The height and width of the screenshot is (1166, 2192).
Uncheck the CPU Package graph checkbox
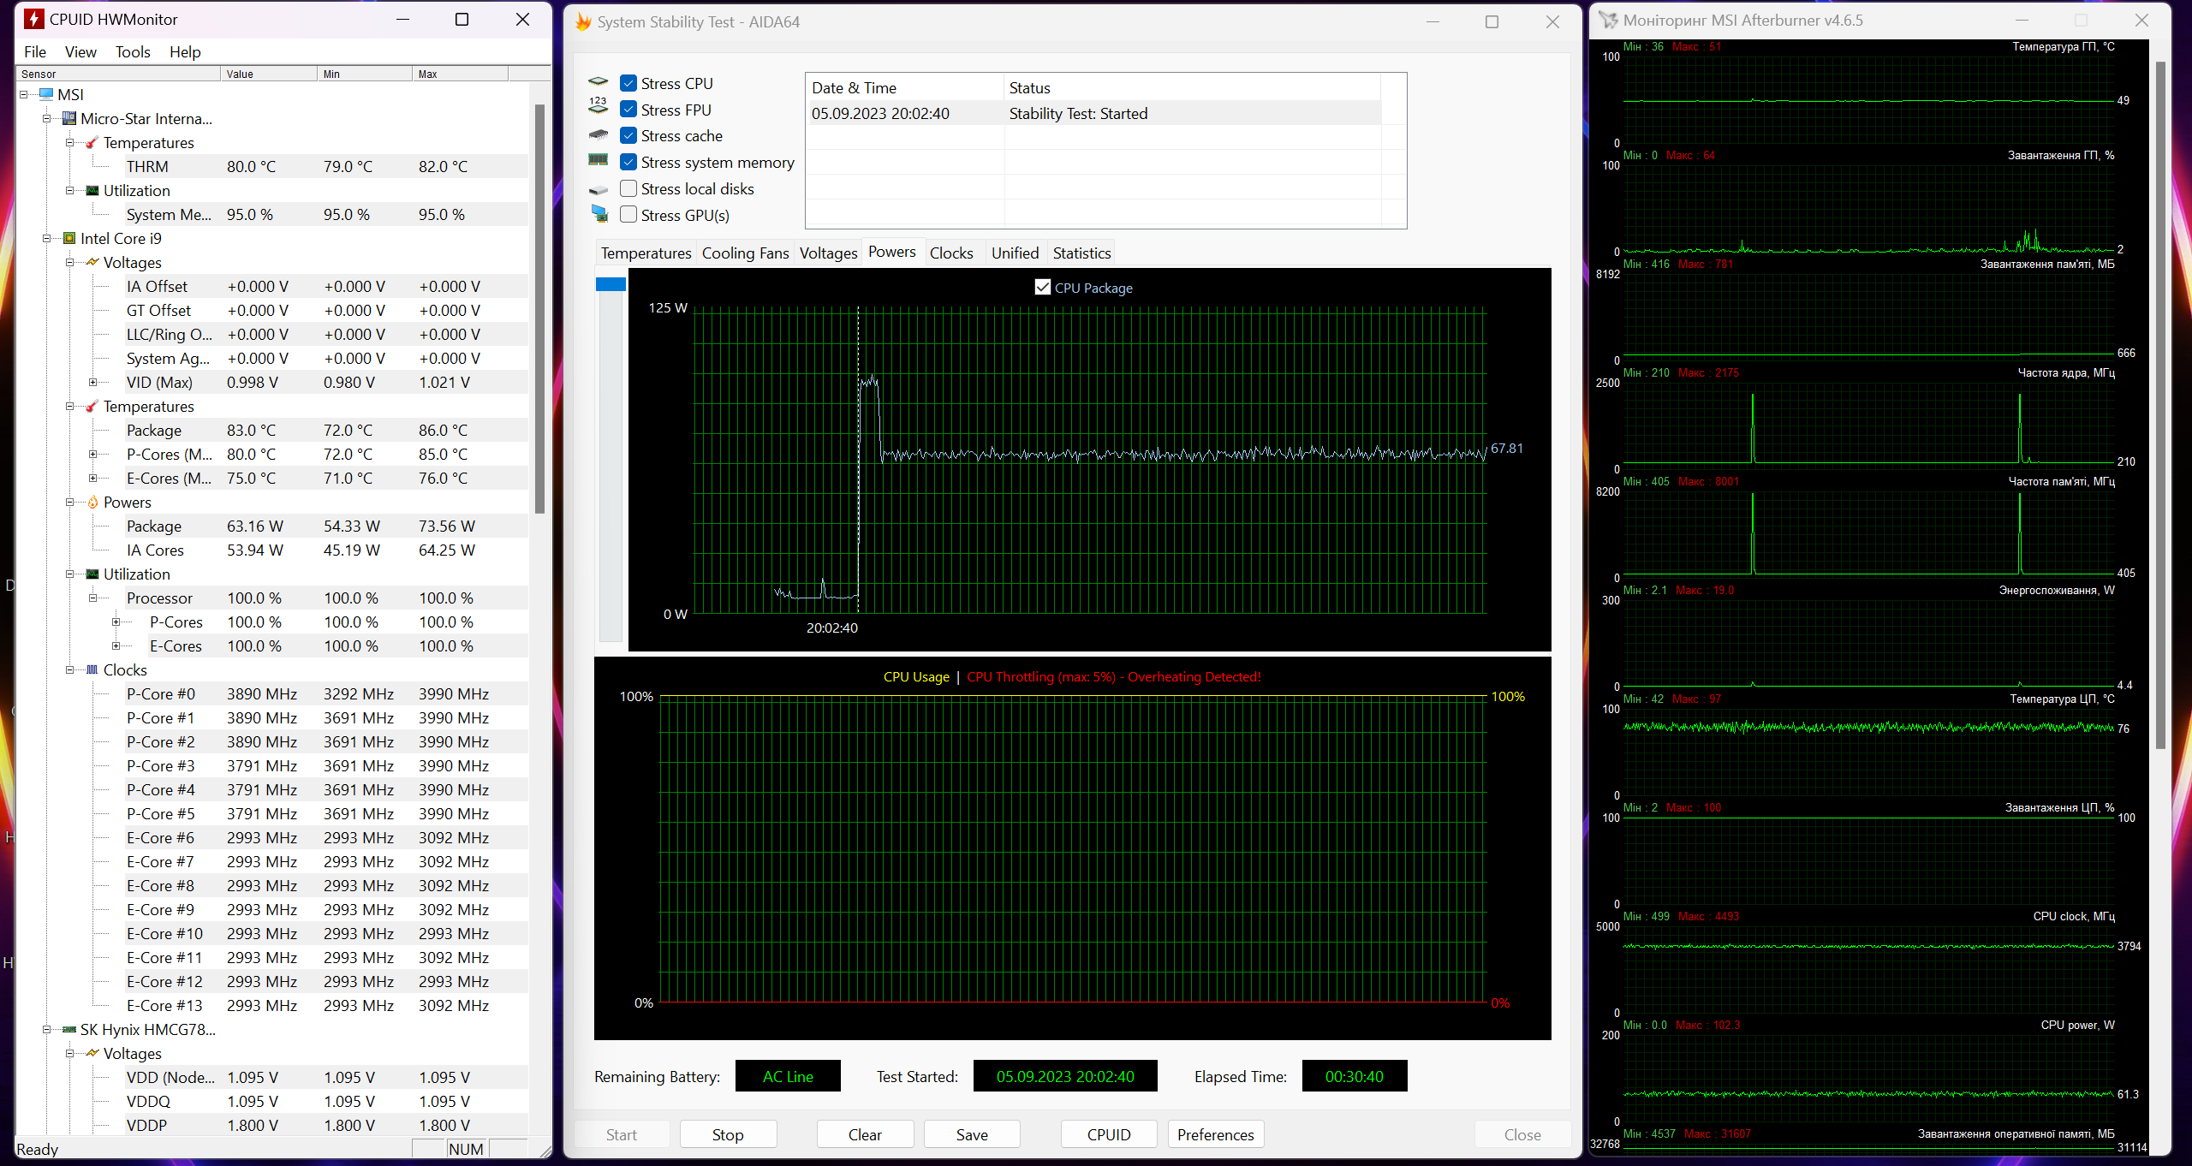coord(1043,287)
